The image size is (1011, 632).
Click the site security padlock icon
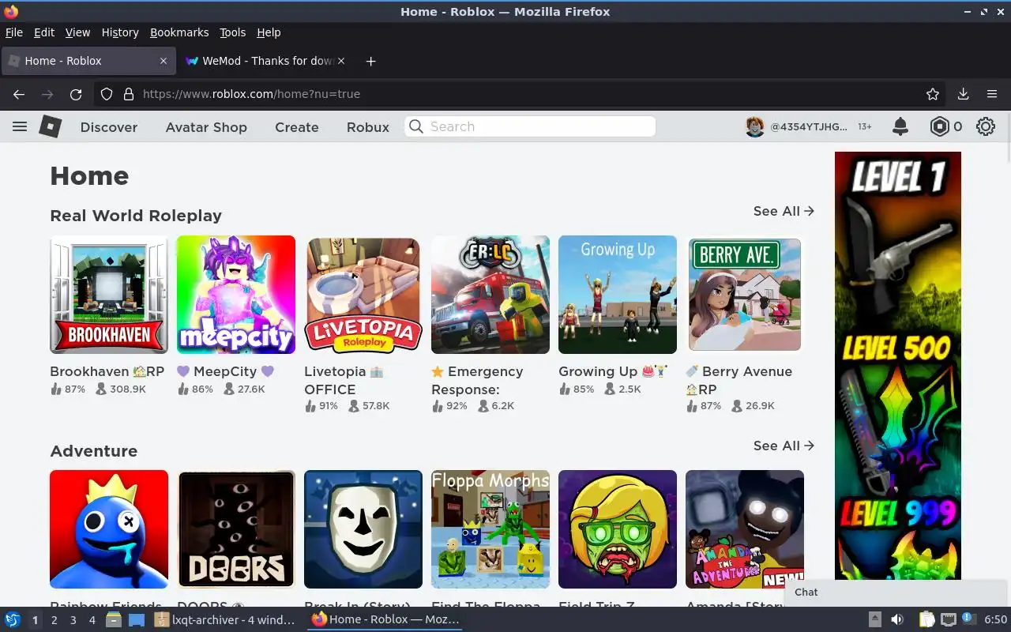129,94
